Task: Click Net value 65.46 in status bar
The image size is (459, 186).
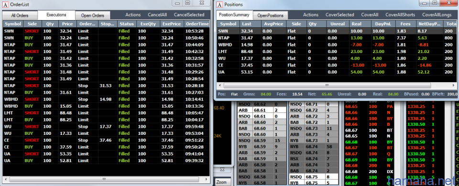Action: click(327, 94)
